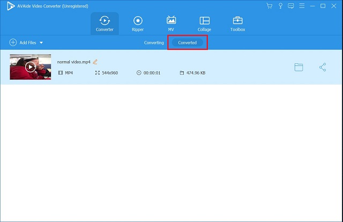This screenshot has width=343, height=222.
Task: Switch to the Collage tab
Action: pyautogui.click(x=204, y=24)
